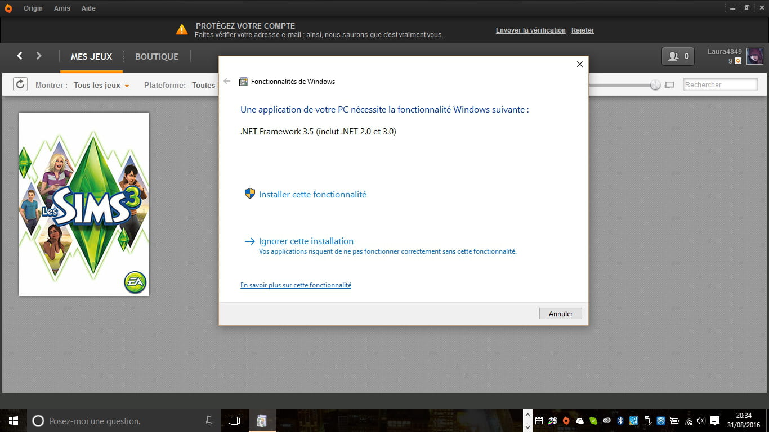
Task: Minimize the Origin window
Action: tap(732, 8)
